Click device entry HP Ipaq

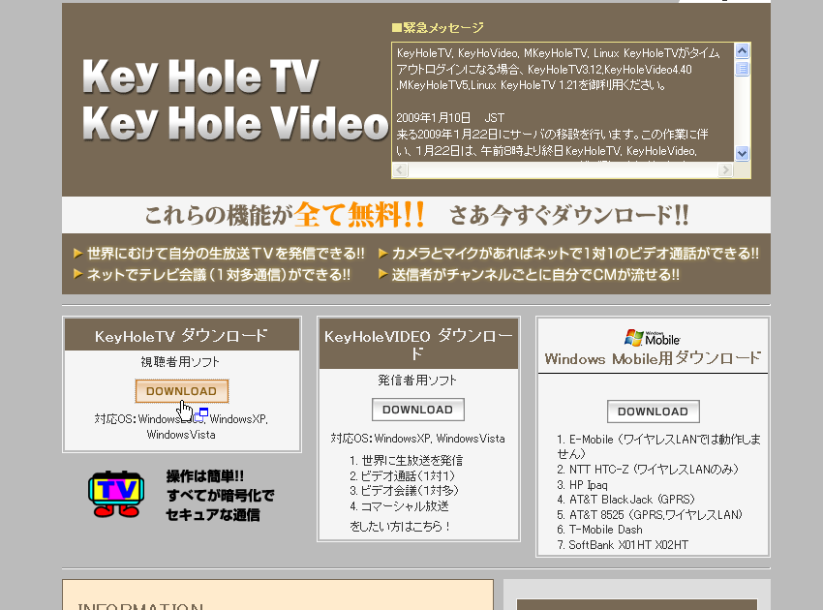point(582,484)
